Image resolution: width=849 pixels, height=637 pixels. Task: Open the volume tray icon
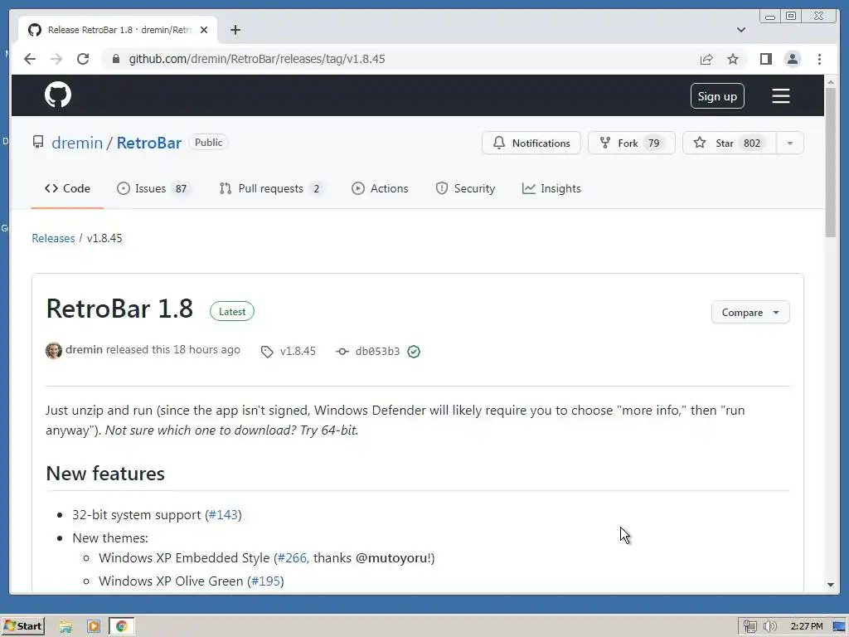point(770,627)
